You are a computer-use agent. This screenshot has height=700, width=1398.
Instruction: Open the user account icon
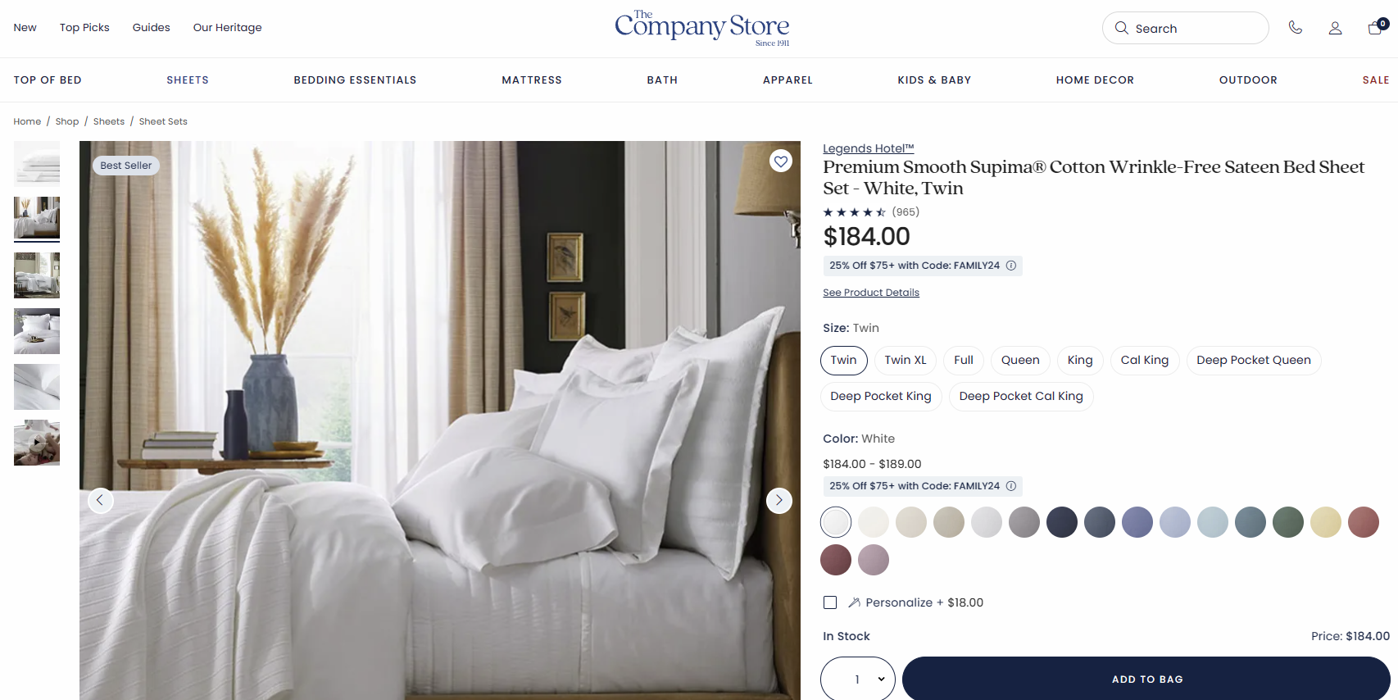(x=1335, y=28)
